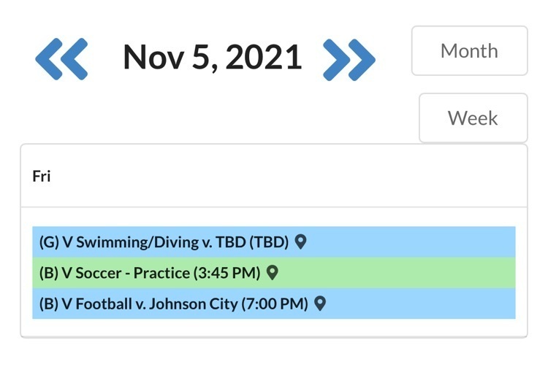Advance to the next day with right arrows

pyautogui.click(x=349, y=57)
